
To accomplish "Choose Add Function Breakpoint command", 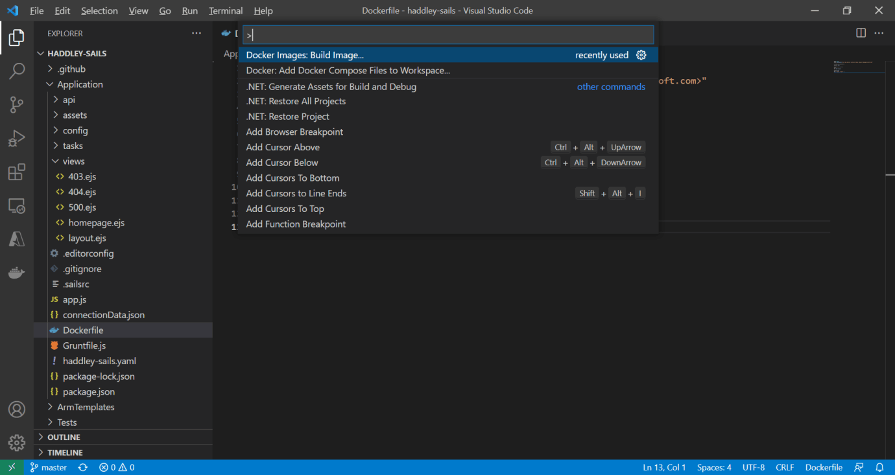I will click(448, 224).
